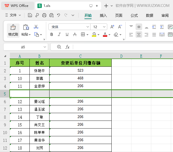The height and width of the screenshot is (152, 173).
Task: Toggle align right
Action: click(147, 35)
